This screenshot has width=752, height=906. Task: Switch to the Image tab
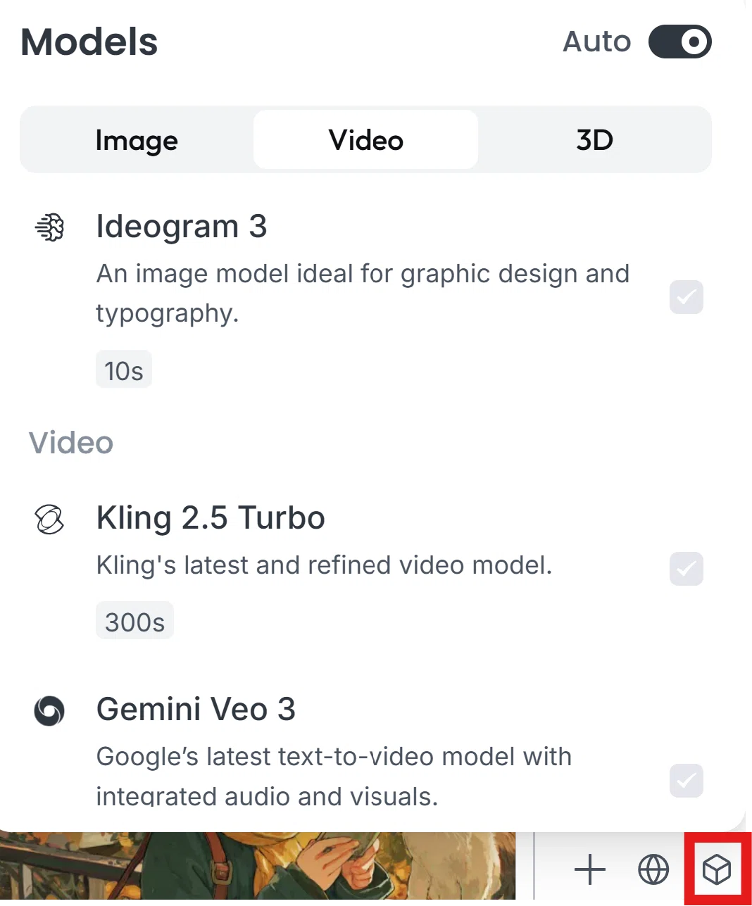[137, 140]
